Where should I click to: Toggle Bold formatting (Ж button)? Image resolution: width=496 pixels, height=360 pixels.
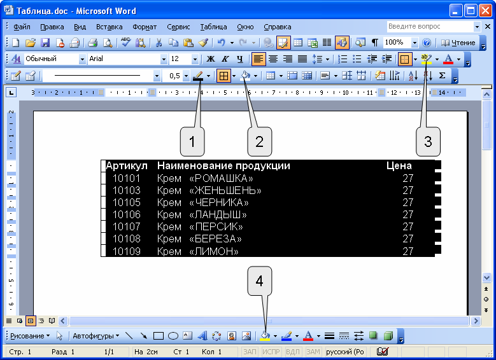coord(211,59)
